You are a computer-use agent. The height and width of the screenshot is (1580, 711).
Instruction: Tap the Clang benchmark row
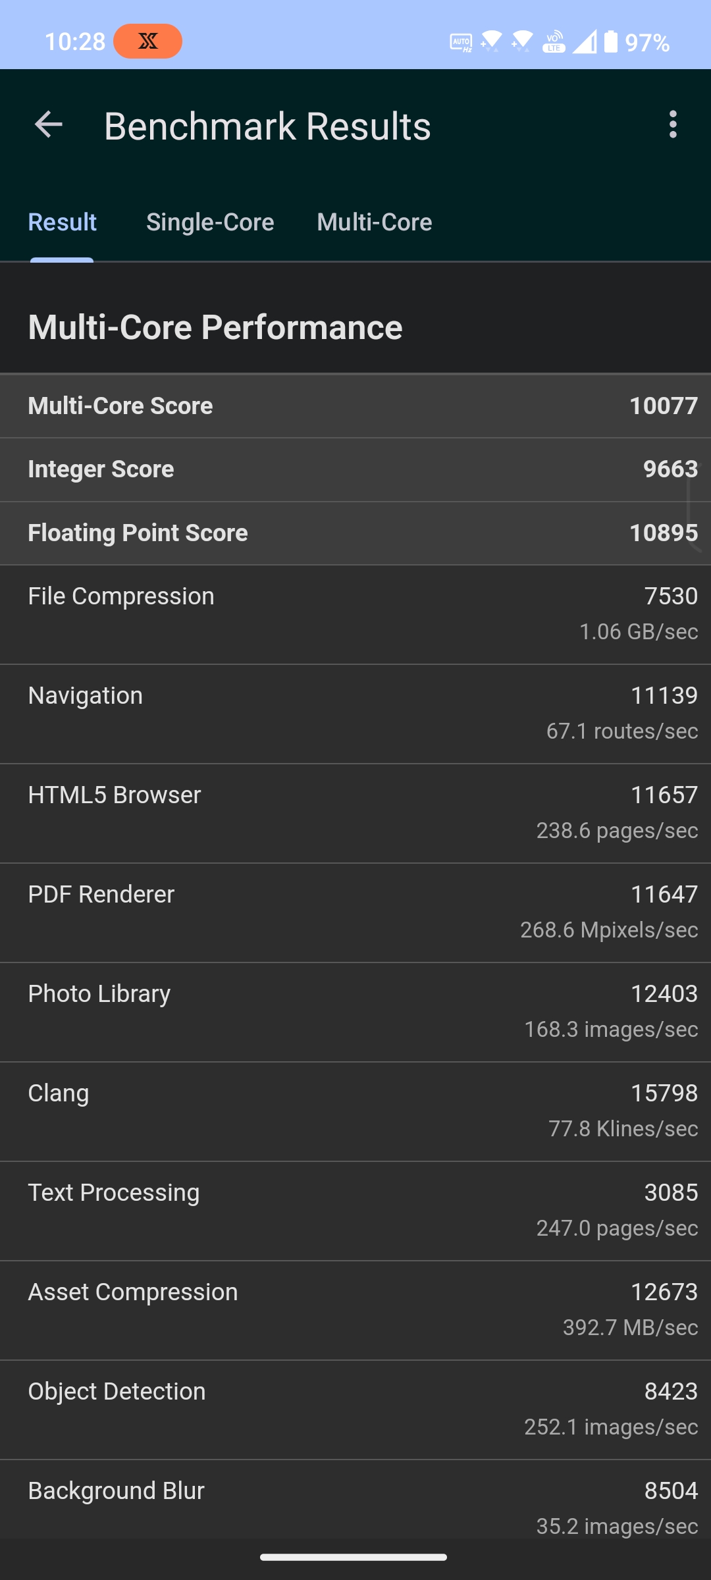tap(355, 1111)
